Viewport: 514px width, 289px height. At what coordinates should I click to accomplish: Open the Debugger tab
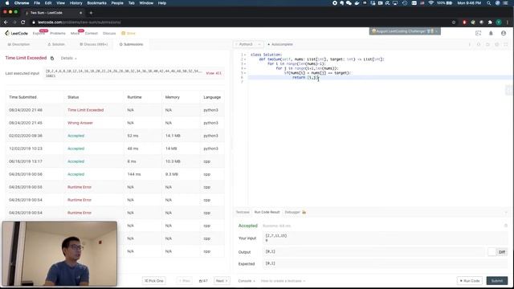292,212
